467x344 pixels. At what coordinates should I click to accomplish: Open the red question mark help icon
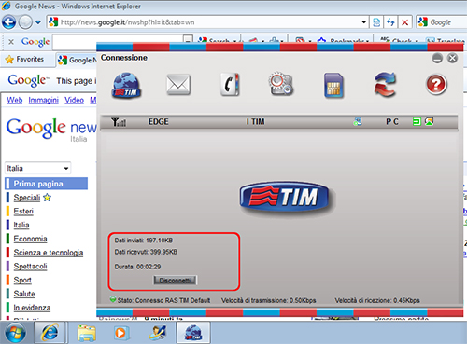(436, 84)
